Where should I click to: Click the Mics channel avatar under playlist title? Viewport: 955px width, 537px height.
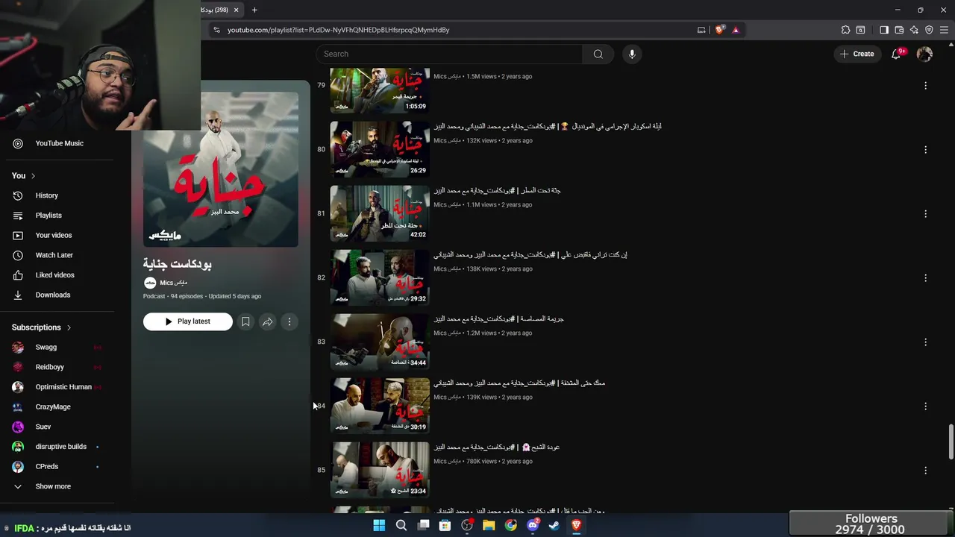click(150, 283)
